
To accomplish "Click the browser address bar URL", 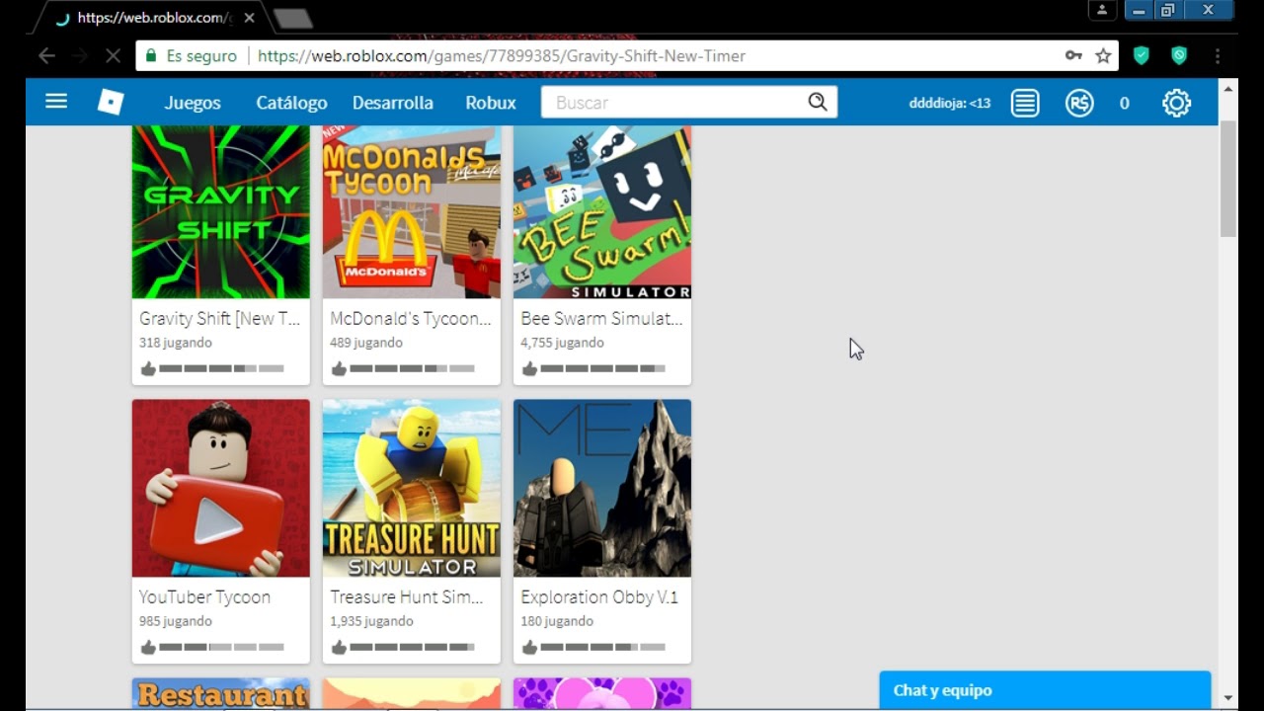I will [502, 56].
